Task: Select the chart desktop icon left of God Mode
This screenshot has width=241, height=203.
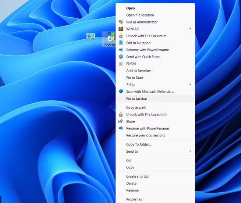Action: coord(91,36)
